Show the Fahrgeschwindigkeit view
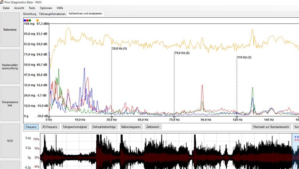This screenshot has height=169, width=299. tap(75, 127)
